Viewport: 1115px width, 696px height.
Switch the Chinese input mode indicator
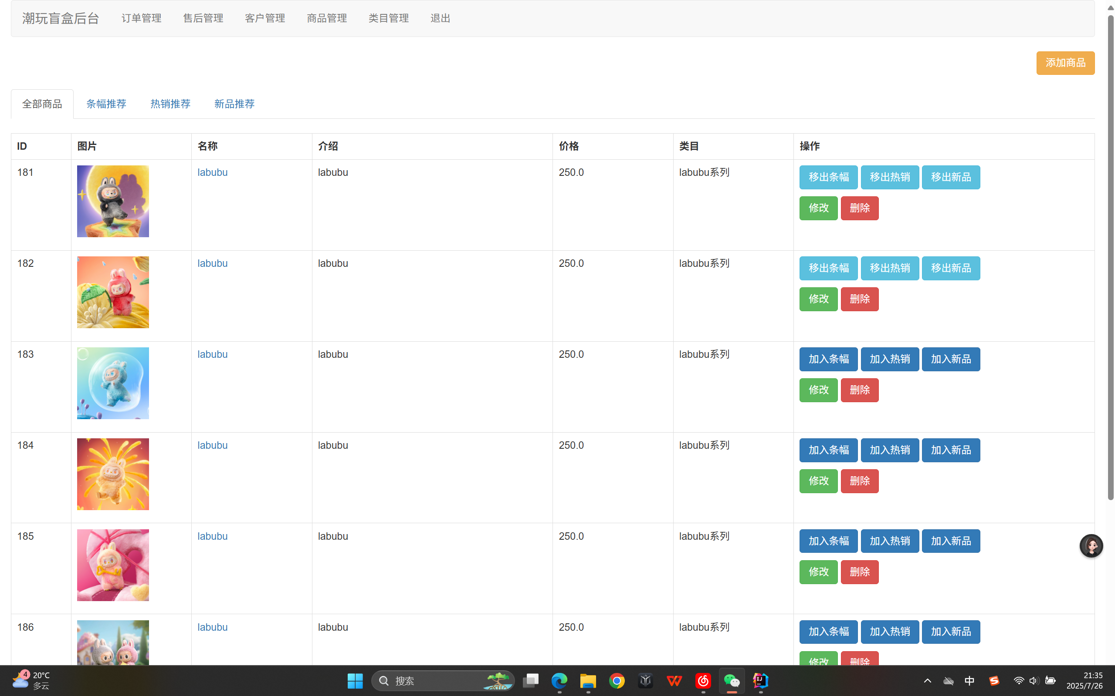pyautogui.click(x=969, y=680)
